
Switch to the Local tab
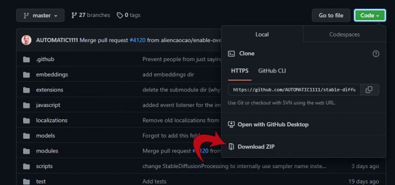pos(262,34)
